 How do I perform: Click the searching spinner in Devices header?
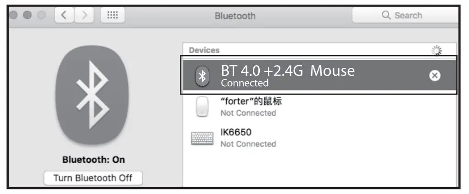[437, 50]
